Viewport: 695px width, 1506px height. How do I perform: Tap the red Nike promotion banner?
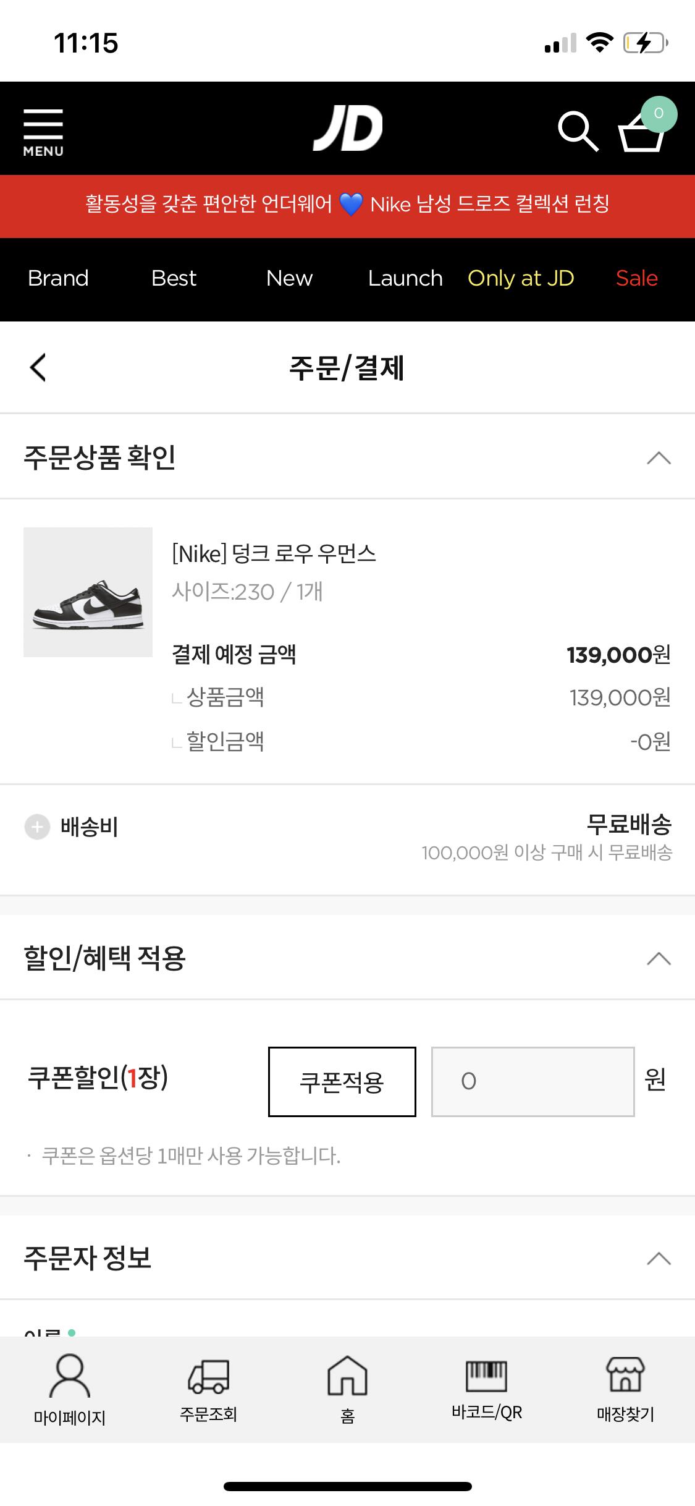coord(347,205)
